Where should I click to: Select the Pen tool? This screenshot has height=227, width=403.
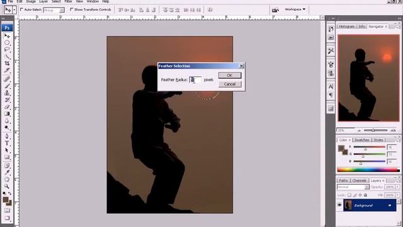(7, 136)
